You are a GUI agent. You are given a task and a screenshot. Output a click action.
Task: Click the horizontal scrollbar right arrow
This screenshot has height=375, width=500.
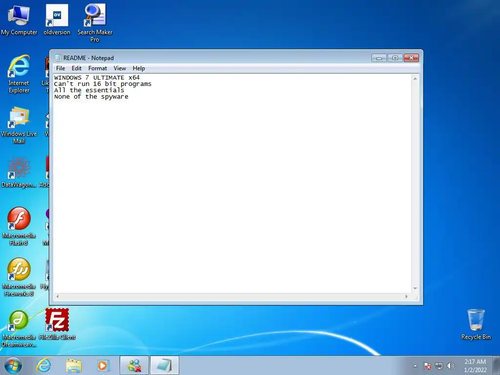point(406,296)
